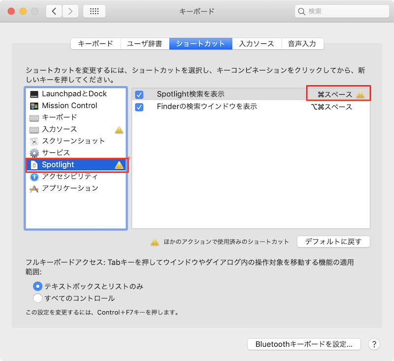Click Bluetoothキーボードを設定 button
This screenshot has height=361, width=394.
(x=304, y=344)
